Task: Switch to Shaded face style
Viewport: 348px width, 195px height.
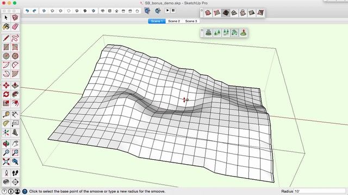Action: (x=77, y=11)
